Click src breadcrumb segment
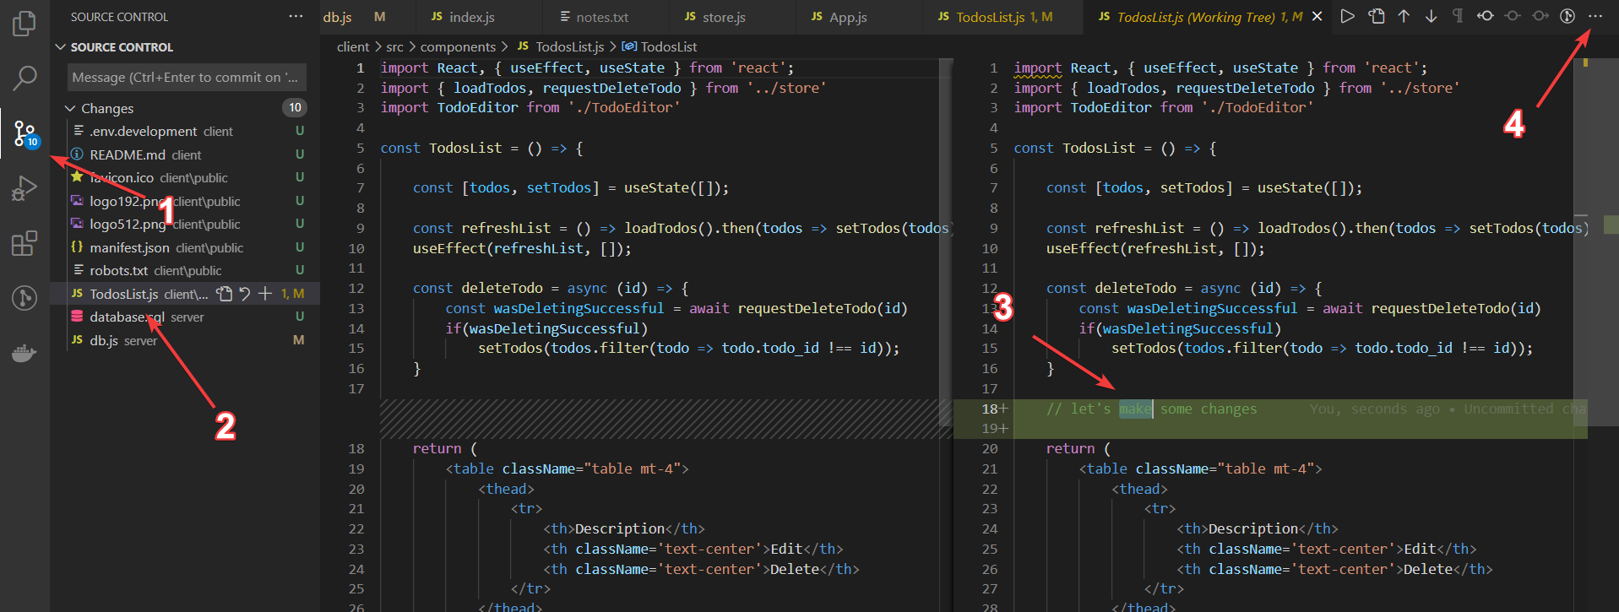Viewport: 1619px width, 612px height. (x=394, y=46)
